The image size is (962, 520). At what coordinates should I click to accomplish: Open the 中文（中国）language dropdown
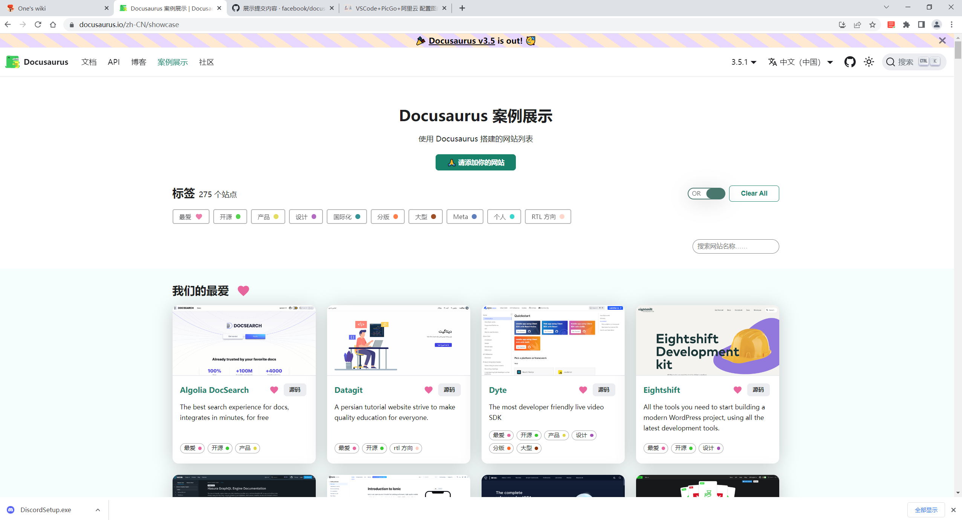tap(800, 62)
